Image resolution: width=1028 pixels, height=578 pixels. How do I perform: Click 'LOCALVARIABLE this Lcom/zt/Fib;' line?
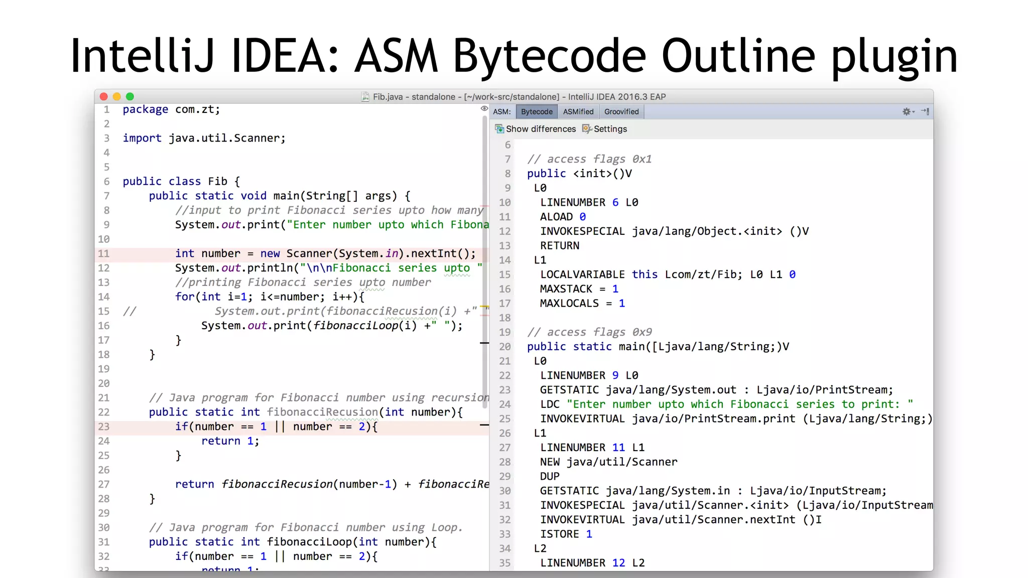click(668, 274)
